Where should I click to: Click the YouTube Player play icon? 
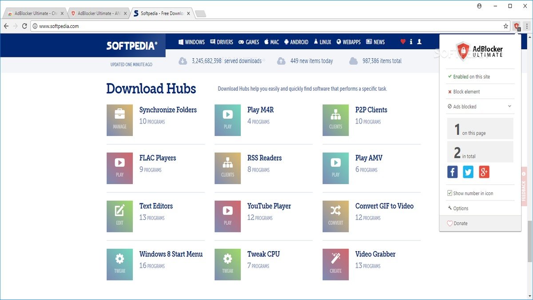227,216
